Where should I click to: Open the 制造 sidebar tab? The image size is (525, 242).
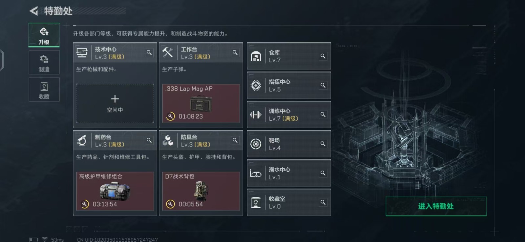click(44, 62)
